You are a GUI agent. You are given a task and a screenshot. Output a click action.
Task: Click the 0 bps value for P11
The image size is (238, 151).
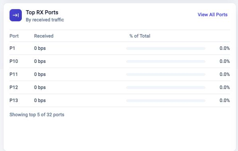coord(40,74)
